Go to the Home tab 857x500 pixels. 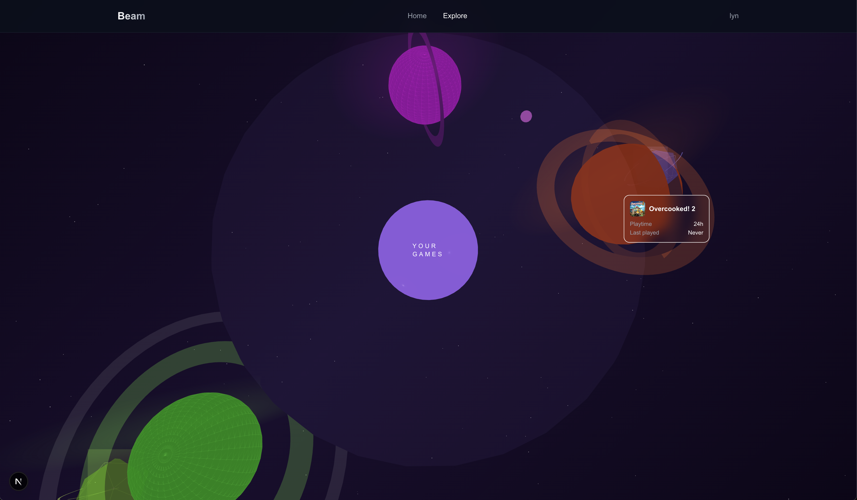(417, 16)
